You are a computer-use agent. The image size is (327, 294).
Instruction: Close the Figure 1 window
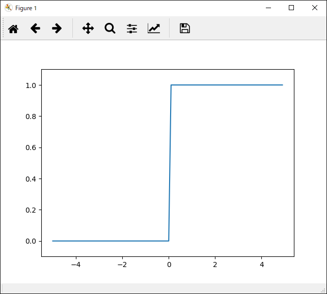pyautogui.click(x=315, y=8)
